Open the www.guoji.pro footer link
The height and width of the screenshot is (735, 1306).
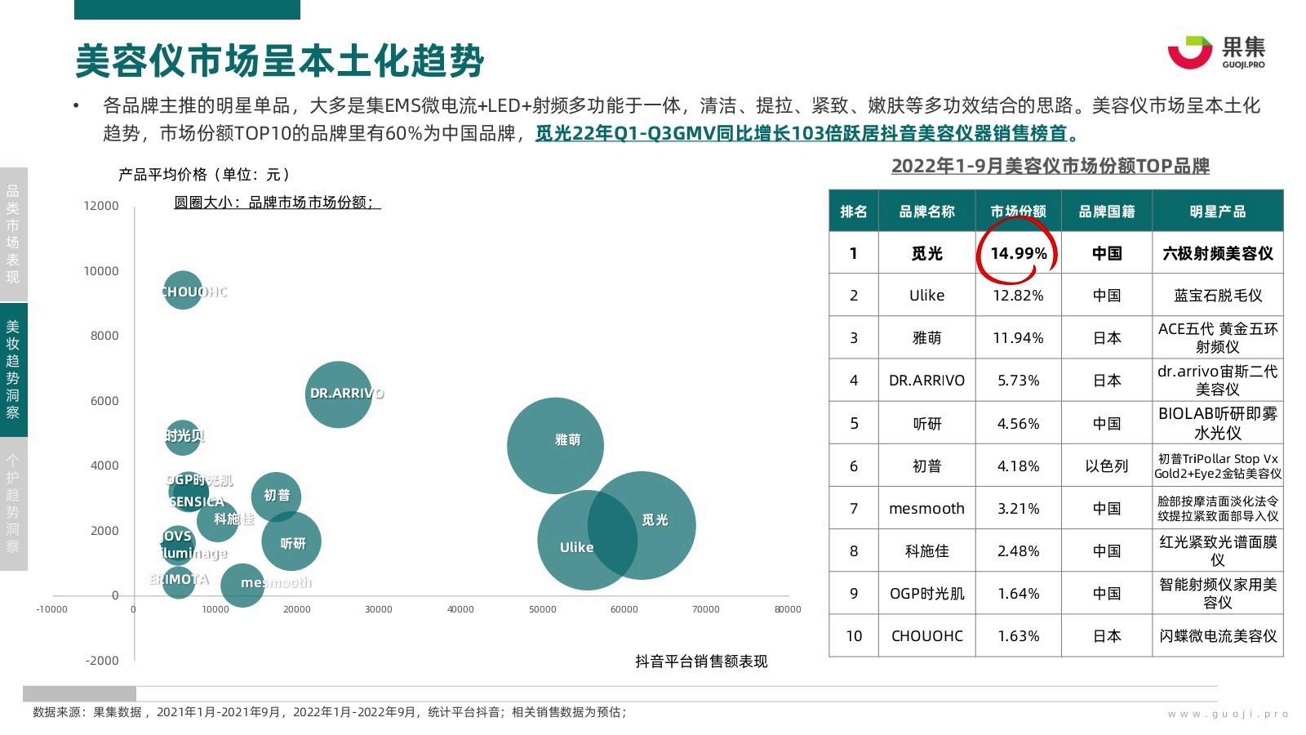click(x=1228, y=714)
